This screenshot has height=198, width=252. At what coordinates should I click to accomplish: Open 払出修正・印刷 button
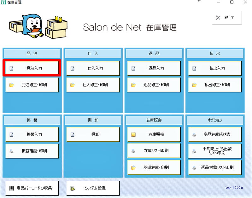215,85
